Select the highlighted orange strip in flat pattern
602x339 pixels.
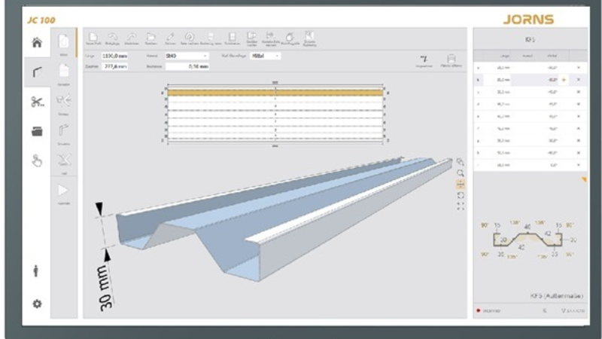(275, 93)
